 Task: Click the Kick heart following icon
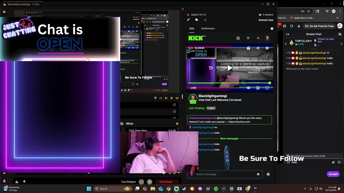(x=248, y=38)
